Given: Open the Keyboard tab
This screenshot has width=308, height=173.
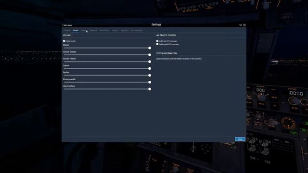Looking at the screenshot, I should [125, 30].
